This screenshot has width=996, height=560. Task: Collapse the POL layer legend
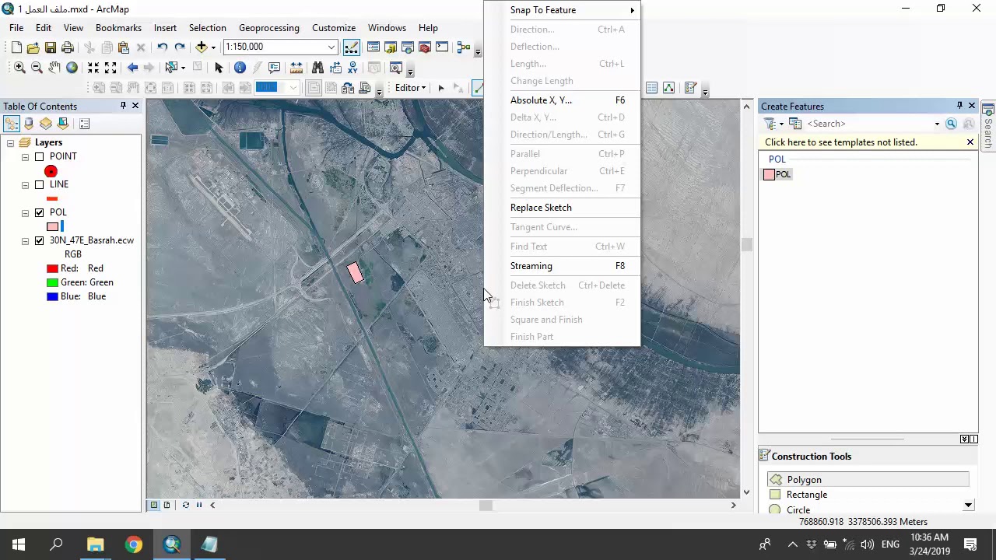click(x=25, y=212)
